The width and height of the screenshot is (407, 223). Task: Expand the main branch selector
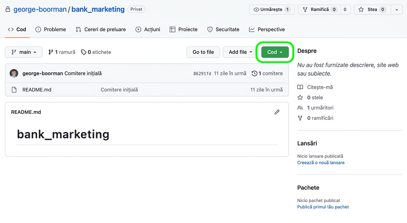[x=24, y=52]
